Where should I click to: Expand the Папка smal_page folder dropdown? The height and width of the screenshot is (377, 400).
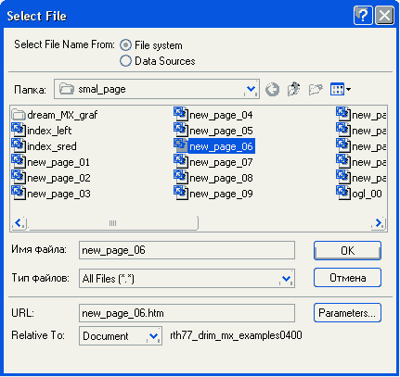click(x=251, y=89)
